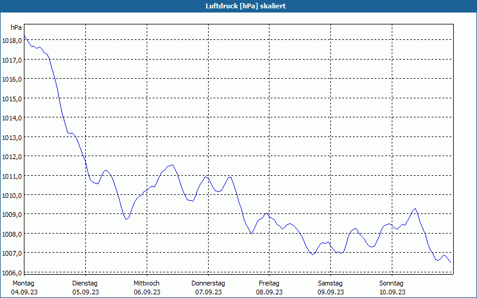The width and height of the screenshot is (477, 298).
Task: Click the hPa unit label
Action: (16, 27)
